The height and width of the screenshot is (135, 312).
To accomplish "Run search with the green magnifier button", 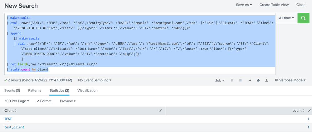I will [x=303, y=18].
